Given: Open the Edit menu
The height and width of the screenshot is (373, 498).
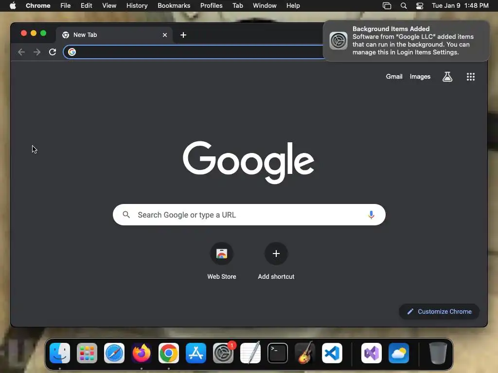Looking at the screenshot, I should point(86,6).
